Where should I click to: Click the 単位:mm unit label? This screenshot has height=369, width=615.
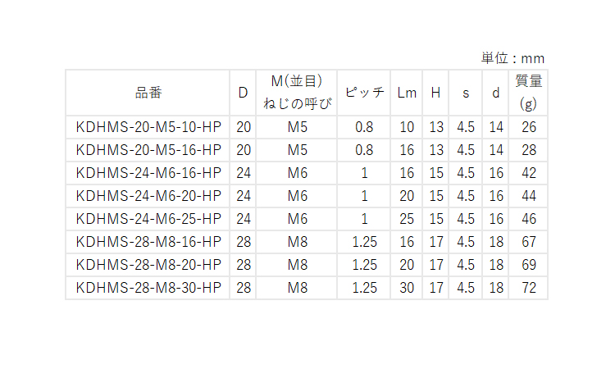[x=512, y=58]
